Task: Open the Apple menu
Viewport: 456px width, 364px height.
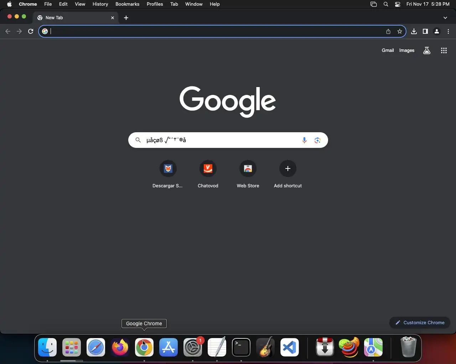Action: coord(9,4)
